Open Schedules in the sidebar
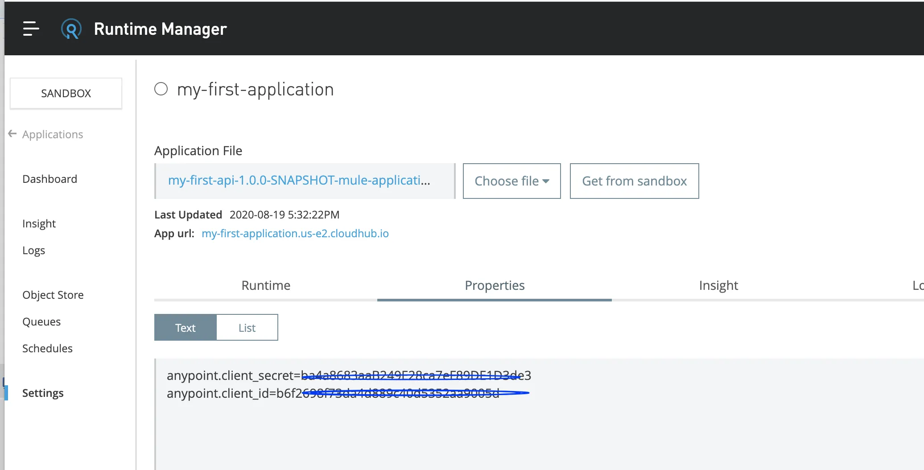The width and height of the screenshot is (924, 470). tap(47, 348)
